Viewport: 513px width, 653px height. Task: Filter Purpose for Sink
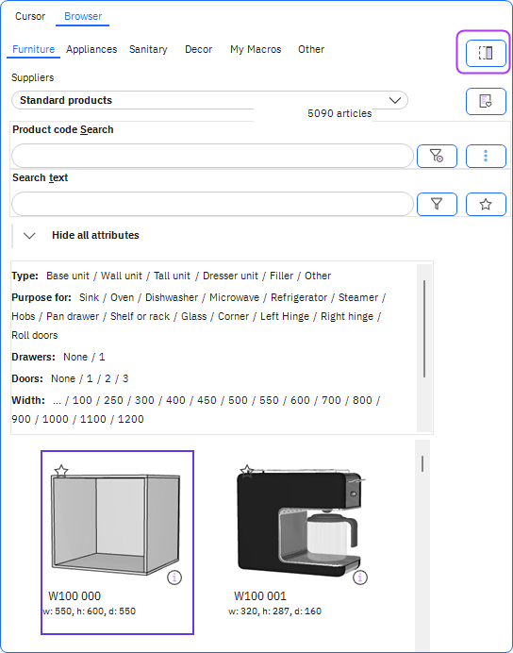pyautogui.click(x=89, y=297)
